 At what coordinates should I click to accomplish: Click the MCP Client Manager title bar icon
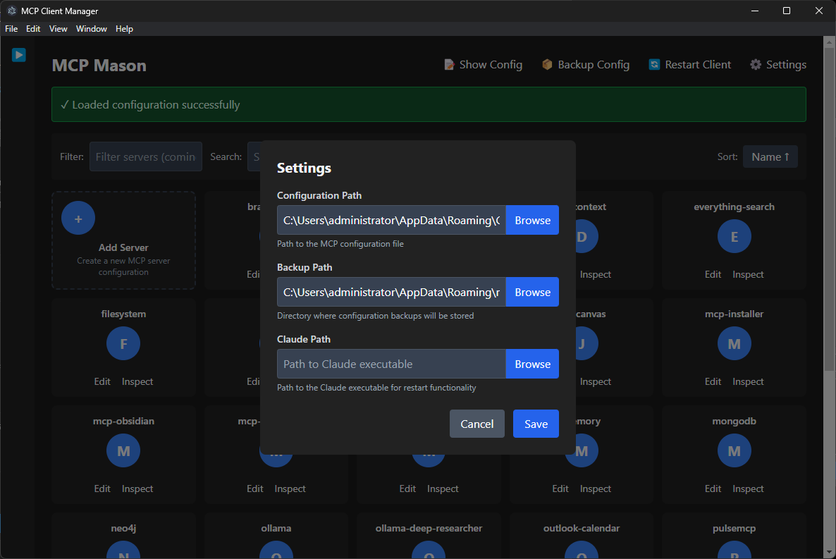click(11, 11)
